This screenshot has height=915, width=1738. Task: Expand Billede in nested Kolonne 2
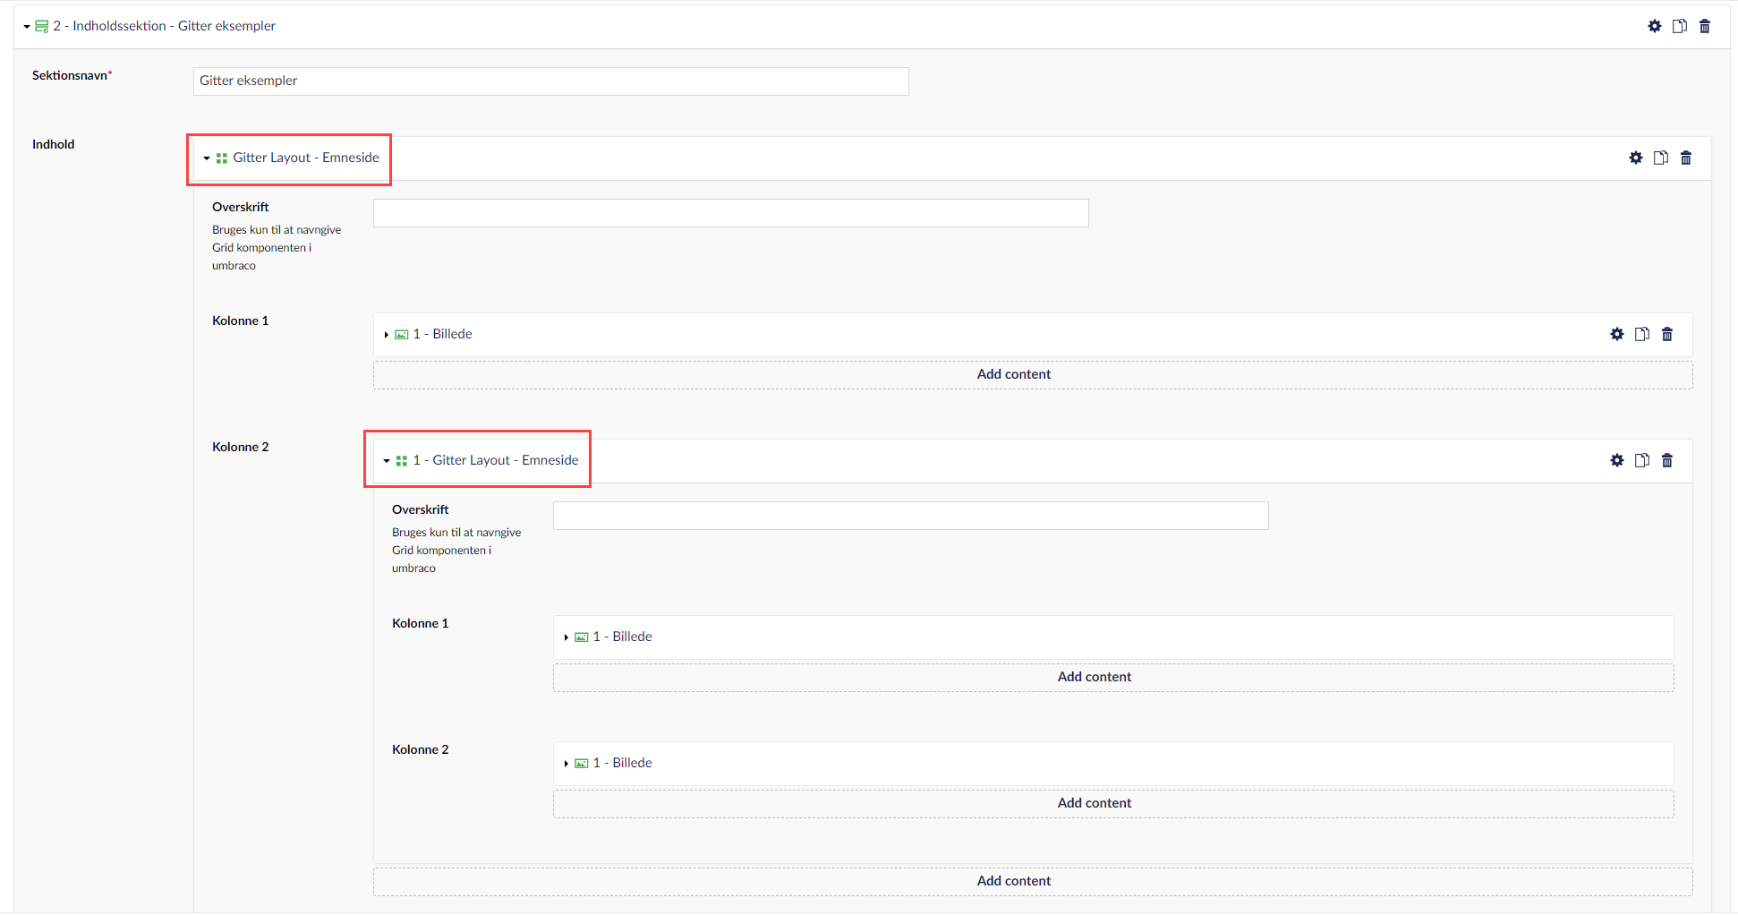coord(567,764)
